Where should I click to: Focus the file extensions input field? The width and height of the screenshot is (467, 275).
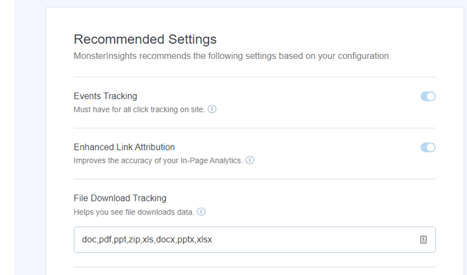click(254, 239)
